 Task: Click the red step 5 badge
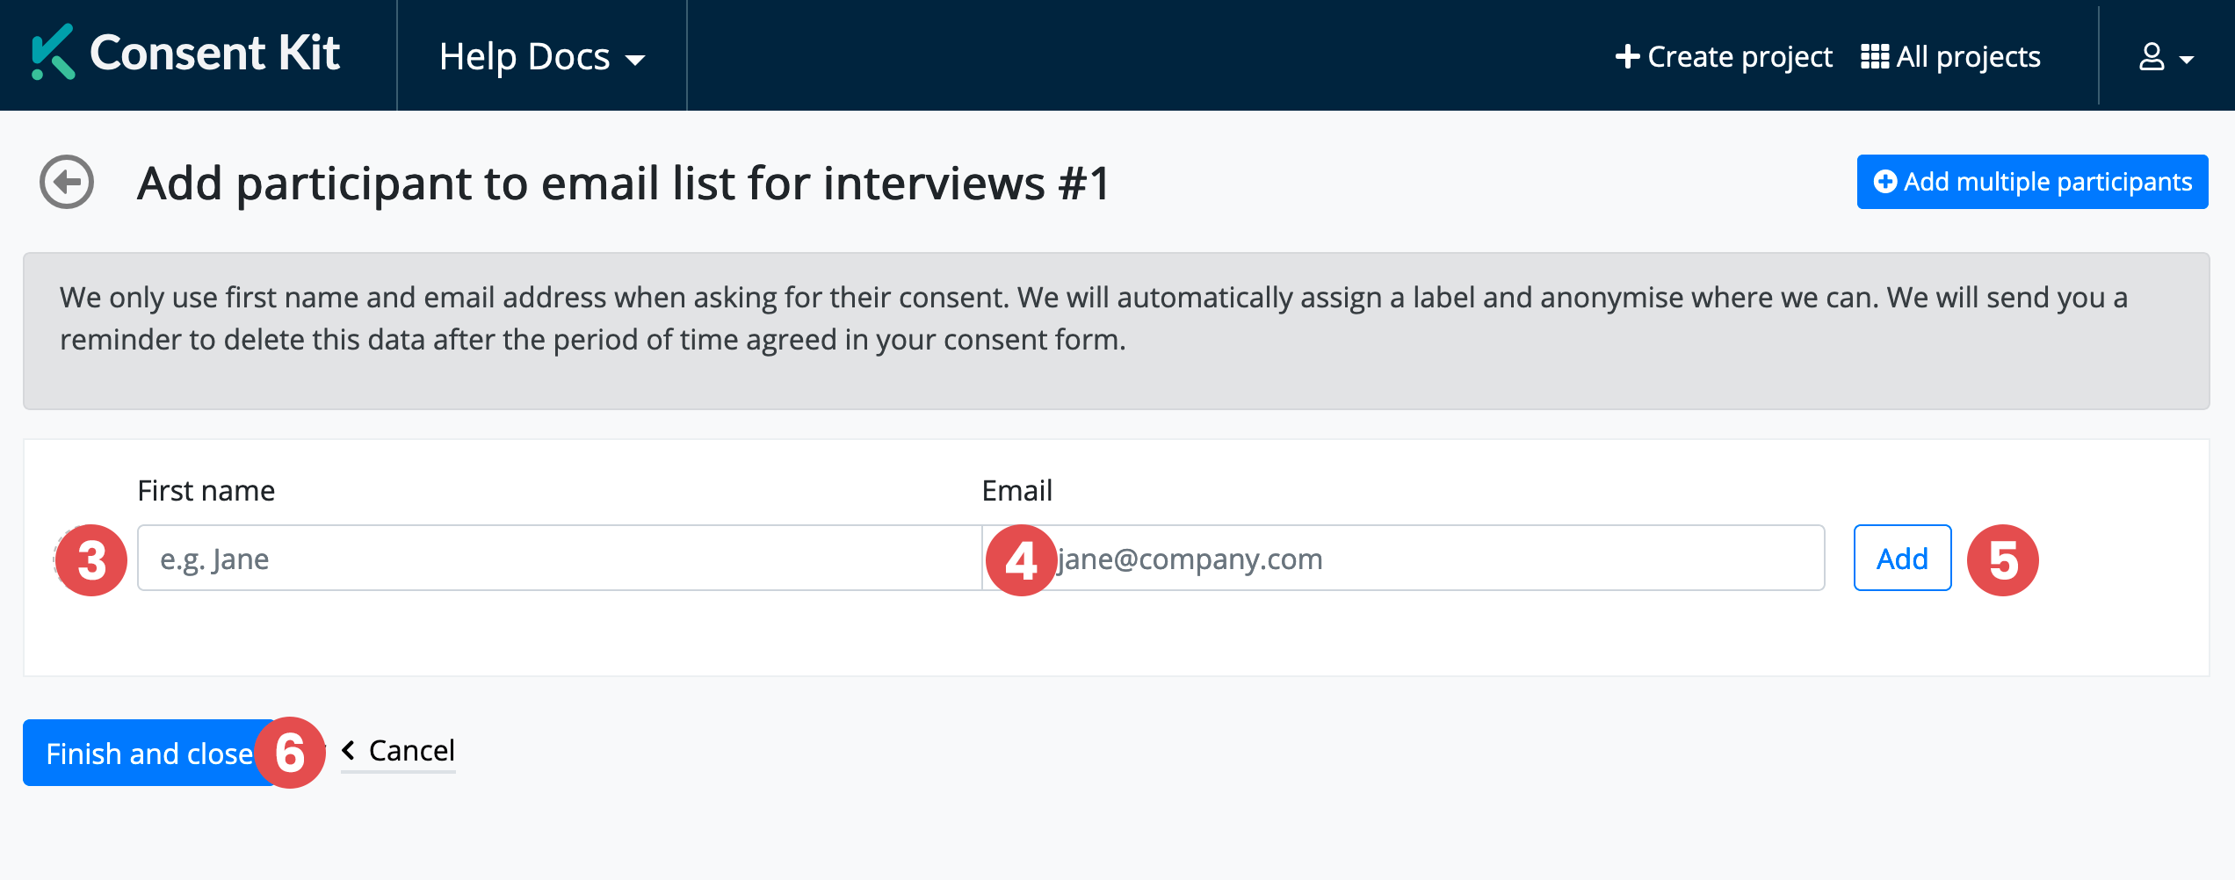(x=2002, y=560)
